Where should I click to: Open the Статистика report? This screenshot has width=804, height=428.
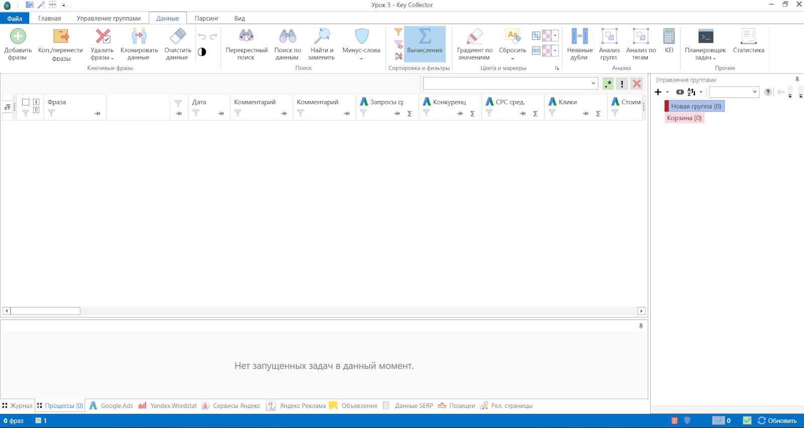click(x=748, y=41)
